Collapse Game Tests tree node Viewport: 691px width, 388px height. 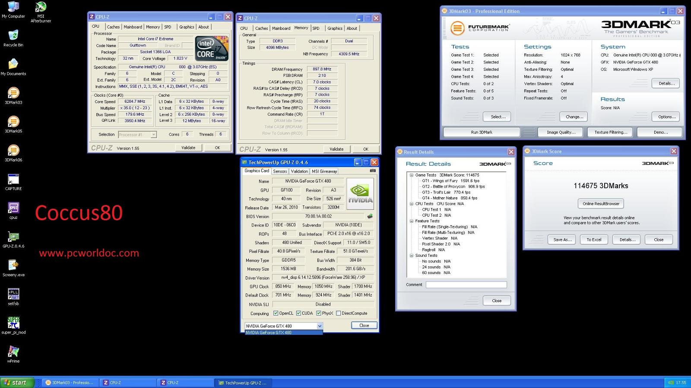click(x=412, y=175)
